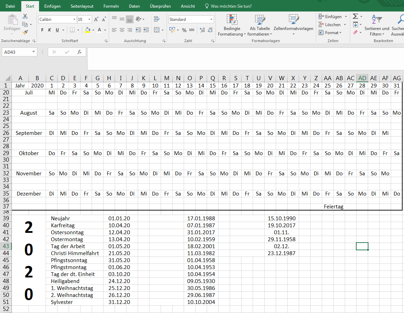Open the Bedingte Formatierung menu

click(232, 25)
